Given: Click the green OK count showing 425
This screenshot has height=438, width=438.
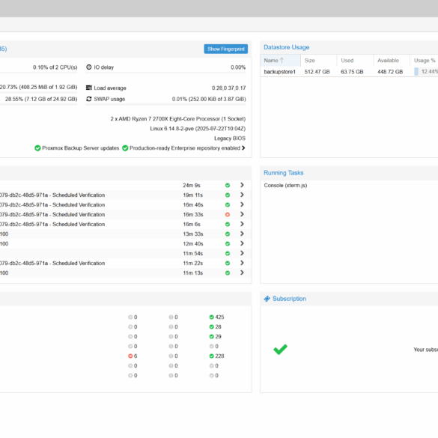Looking at the screenshot, I should point(217,317).
